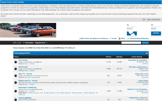Viewport: 162px width, 101px height.
Task: Open last post 'Umbau b20 zu b25'
Action: click(141, 74)
